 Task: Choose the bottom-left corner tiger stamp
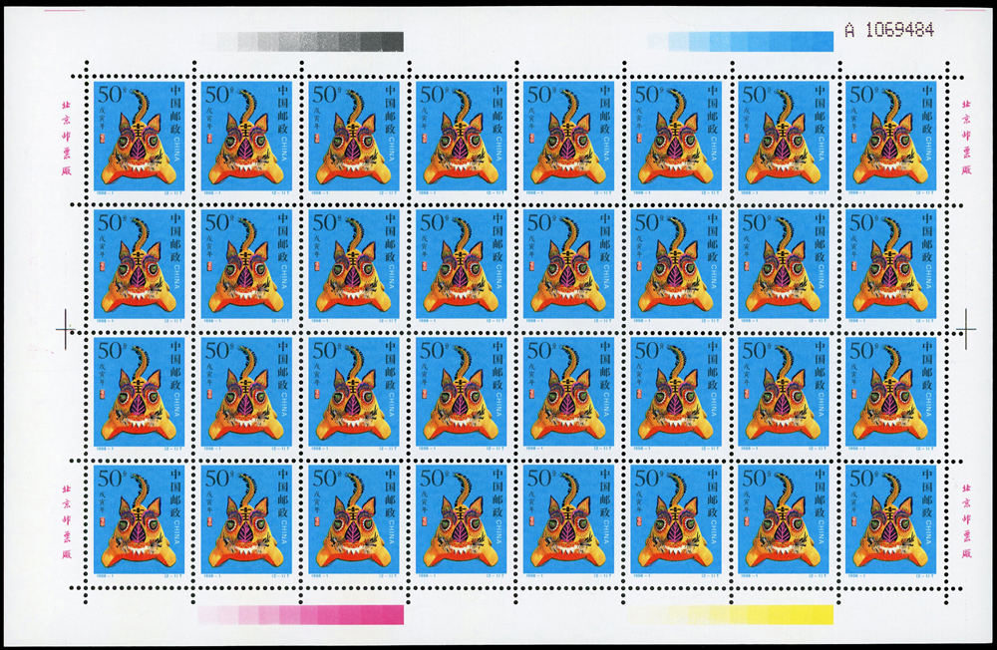pyautogui.click(x=140, y=518)
